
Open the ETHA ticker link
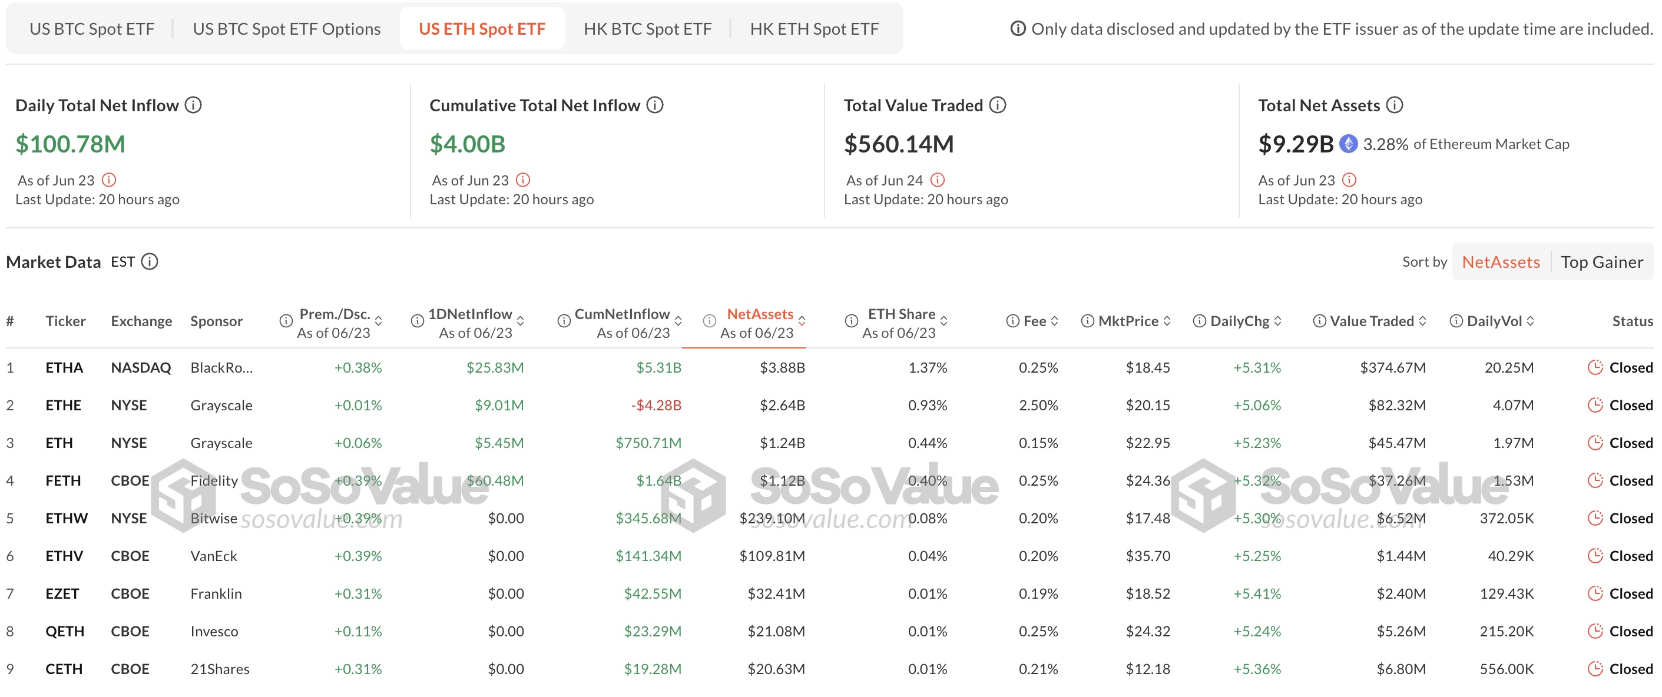pos(64,367)
